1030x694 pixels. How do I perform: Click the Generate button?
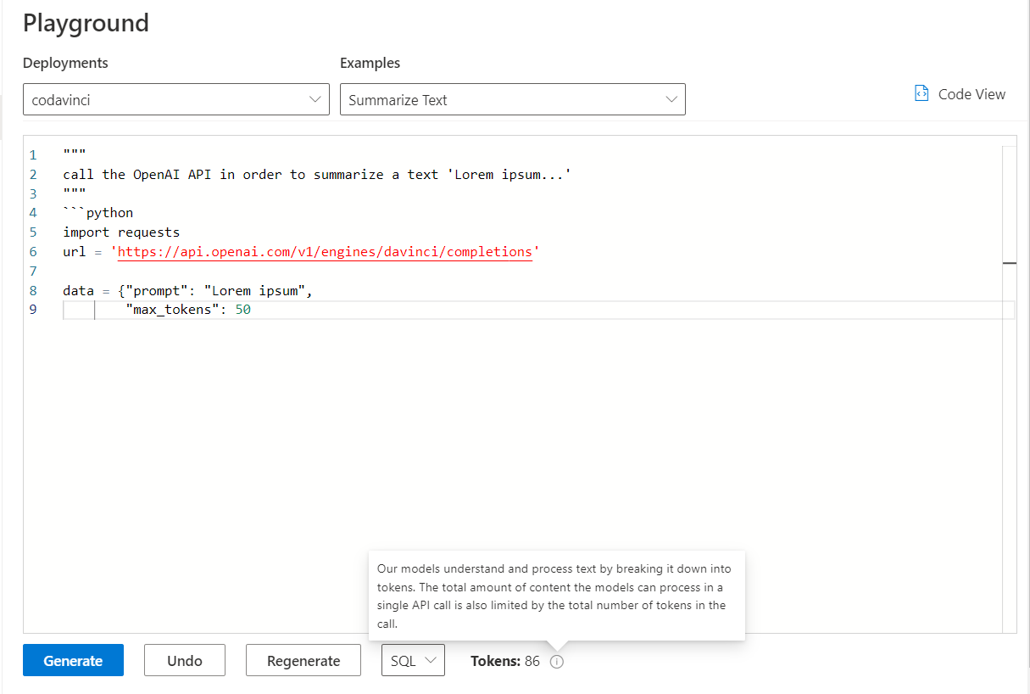(x=73, y=659)
